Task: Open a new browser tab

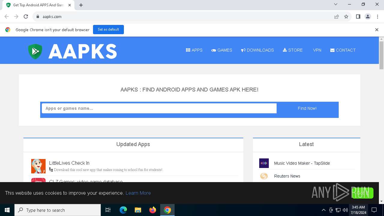Action: (x=81, y=5)
